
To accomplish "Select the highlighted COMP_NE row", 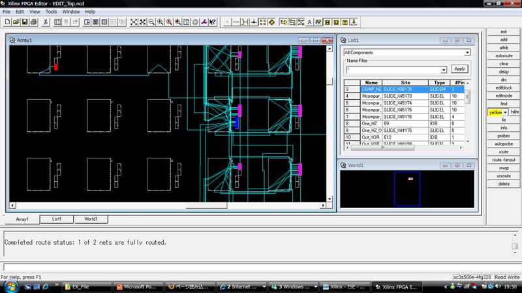I will click(404, 89).
